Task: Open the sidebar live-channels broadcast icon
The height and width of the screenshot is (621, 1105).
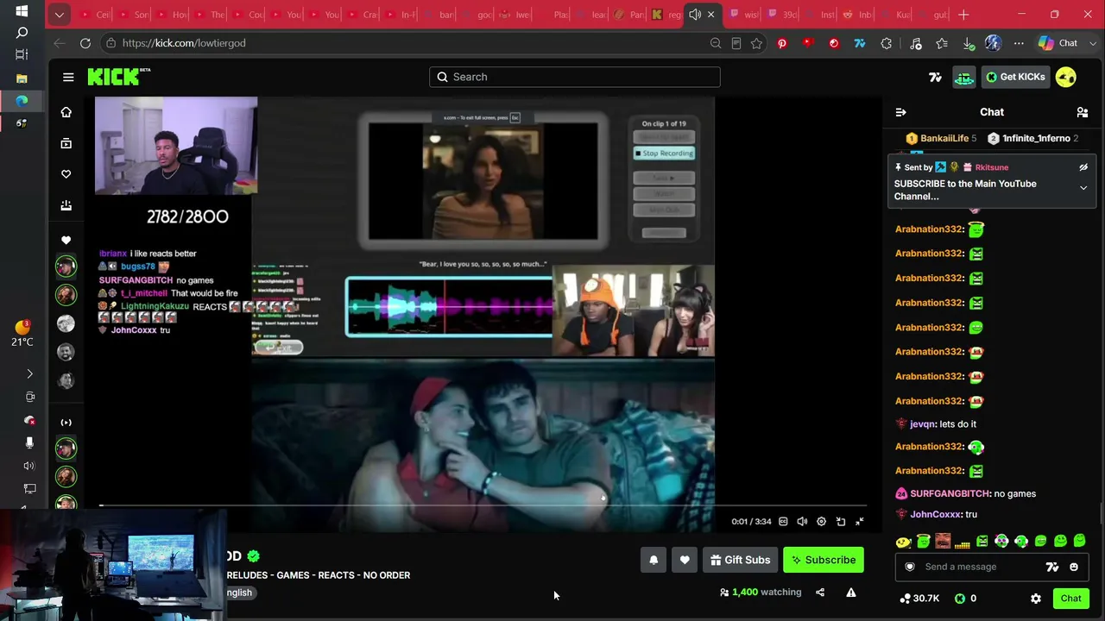Action: tap(66, 422)
